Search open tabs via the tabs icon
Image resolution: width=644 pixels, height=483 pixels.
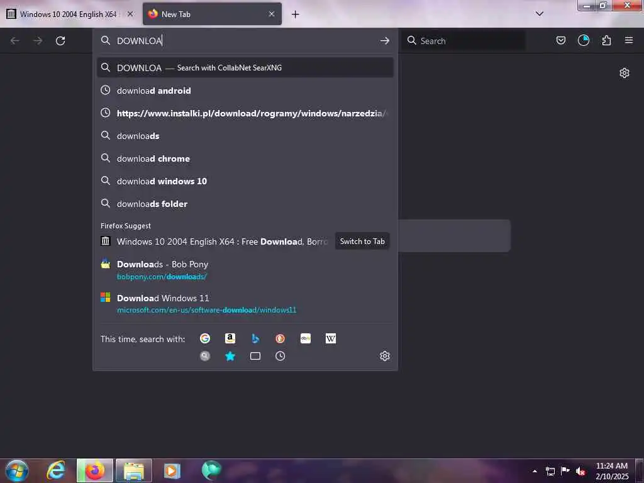pos(255,356)
